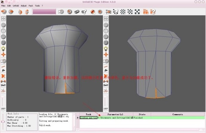Click the orange Unfold swirl icon
This screenshot has width=206, height=133.
tap(70, 12)
